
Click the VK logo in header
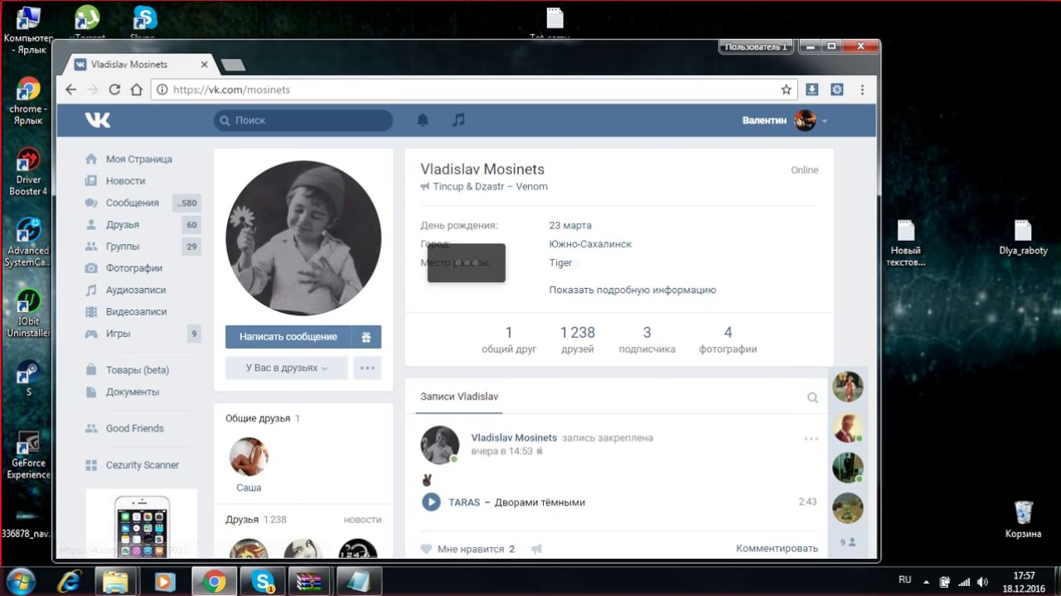(x=98, y=120)
